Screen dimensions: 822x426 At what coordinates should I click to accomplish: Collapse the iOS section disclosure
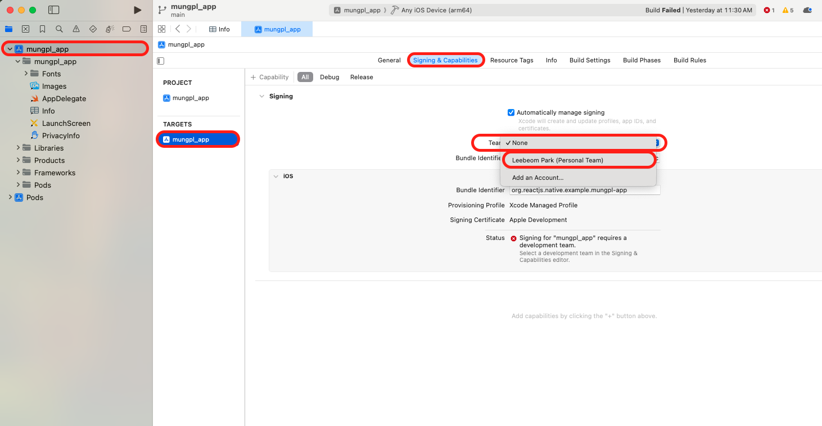275,176
